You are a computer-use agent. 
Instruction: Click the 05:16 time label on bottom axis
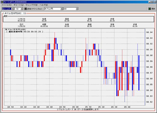click(x=88, y=107)
